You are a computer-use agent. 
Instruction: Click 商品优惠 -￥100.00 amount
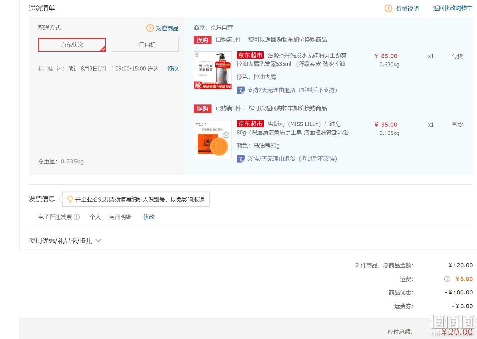click(x=459, y=293)
